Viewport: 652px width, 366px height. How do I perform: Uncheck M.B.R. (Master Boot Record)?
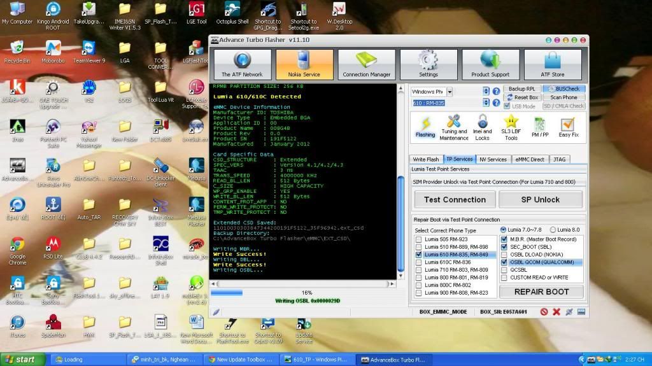(x=504, y=239)
